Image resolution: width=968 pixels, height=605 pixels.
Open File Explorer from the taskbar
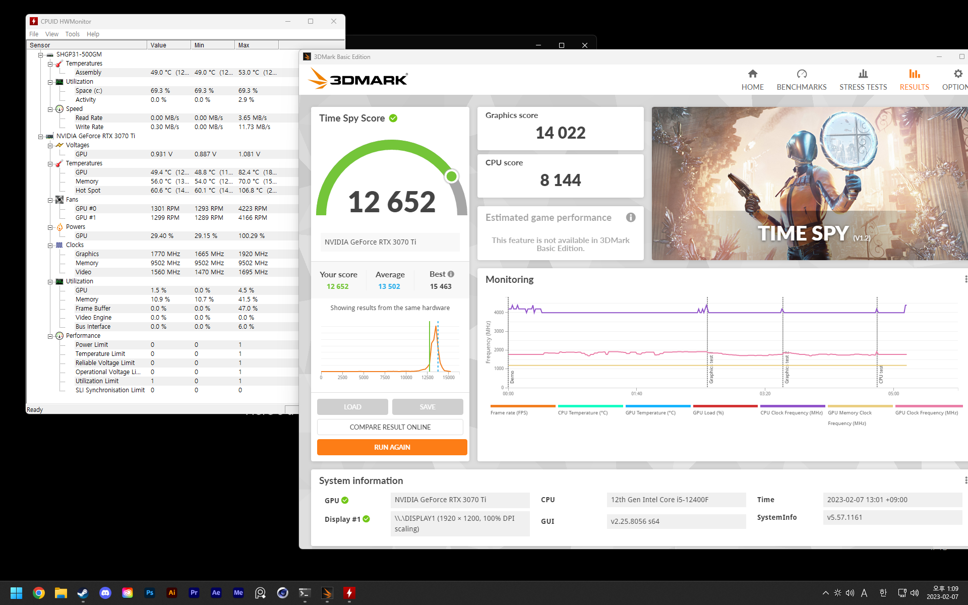61,593
